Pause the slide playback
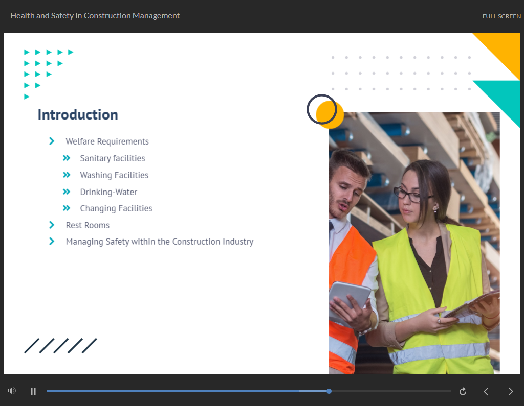This screenshot has width=524, height=406. click(33, 391)
